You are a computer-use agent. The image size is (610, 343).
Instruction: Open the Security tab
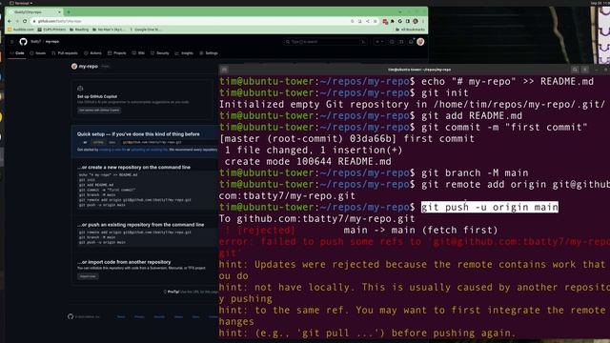159,53
